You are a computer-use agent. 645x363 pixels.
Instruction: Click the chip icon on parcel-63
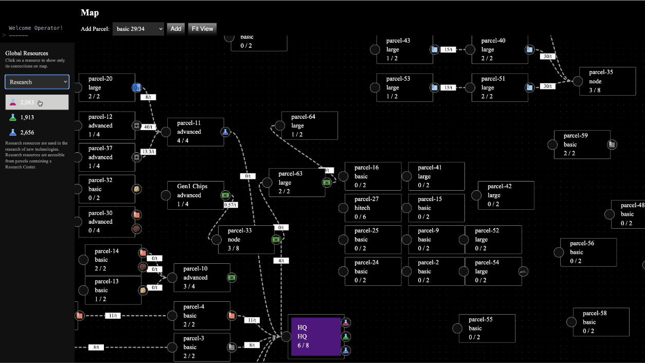tap(328, 182)
